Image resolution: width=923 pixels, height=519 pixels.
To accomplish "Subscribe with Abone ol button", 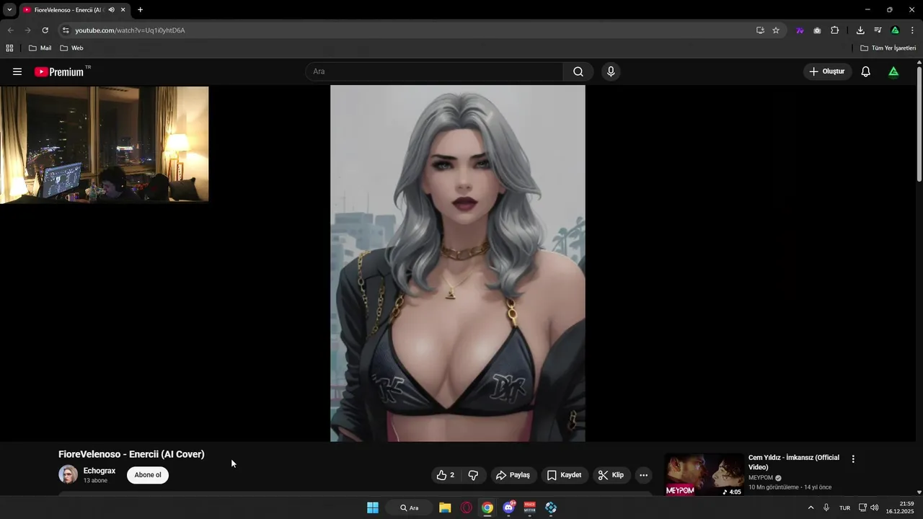I will (148, 475).
